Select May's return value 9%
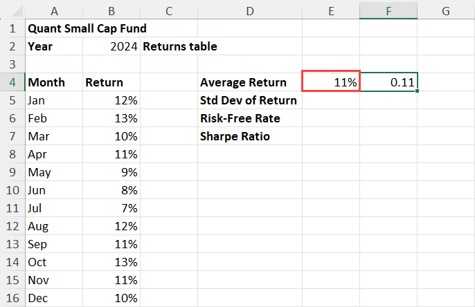 tap(111, 172)
